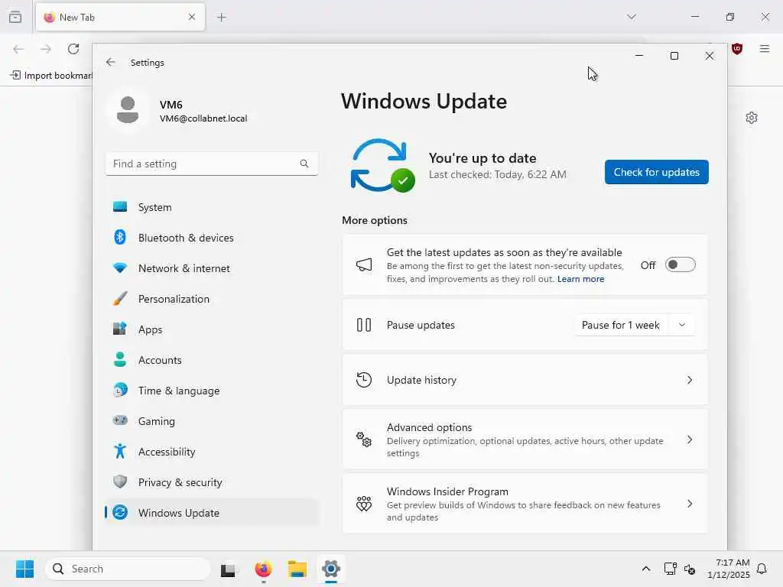
Task: Show hidden icons in system tray
Action: [x=645, y=569]
